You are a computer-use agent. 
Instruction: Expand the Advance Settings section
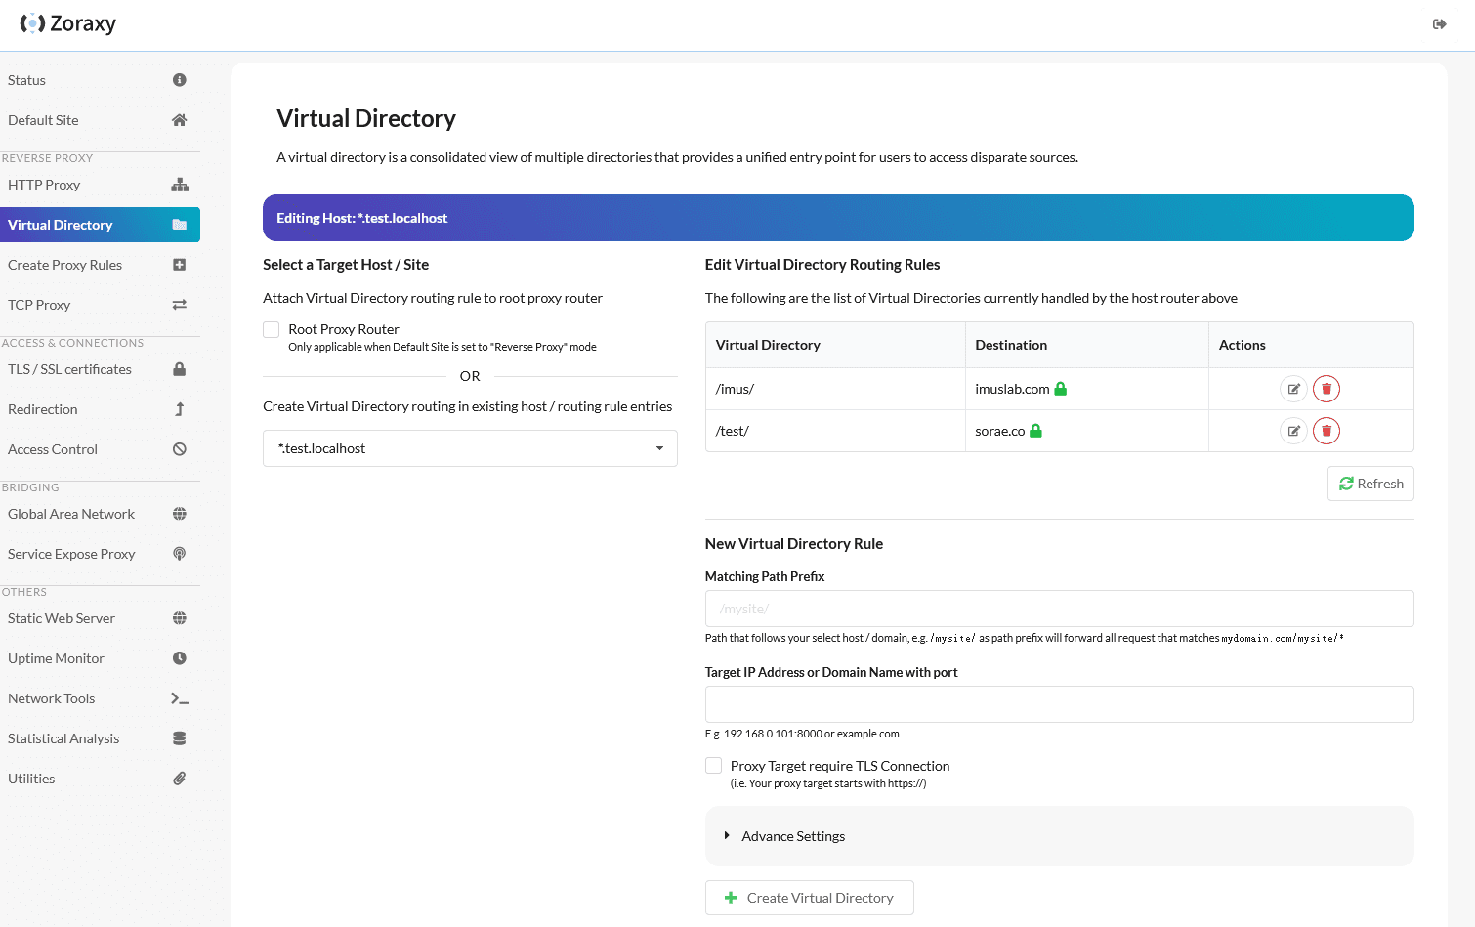coord(792,836)
